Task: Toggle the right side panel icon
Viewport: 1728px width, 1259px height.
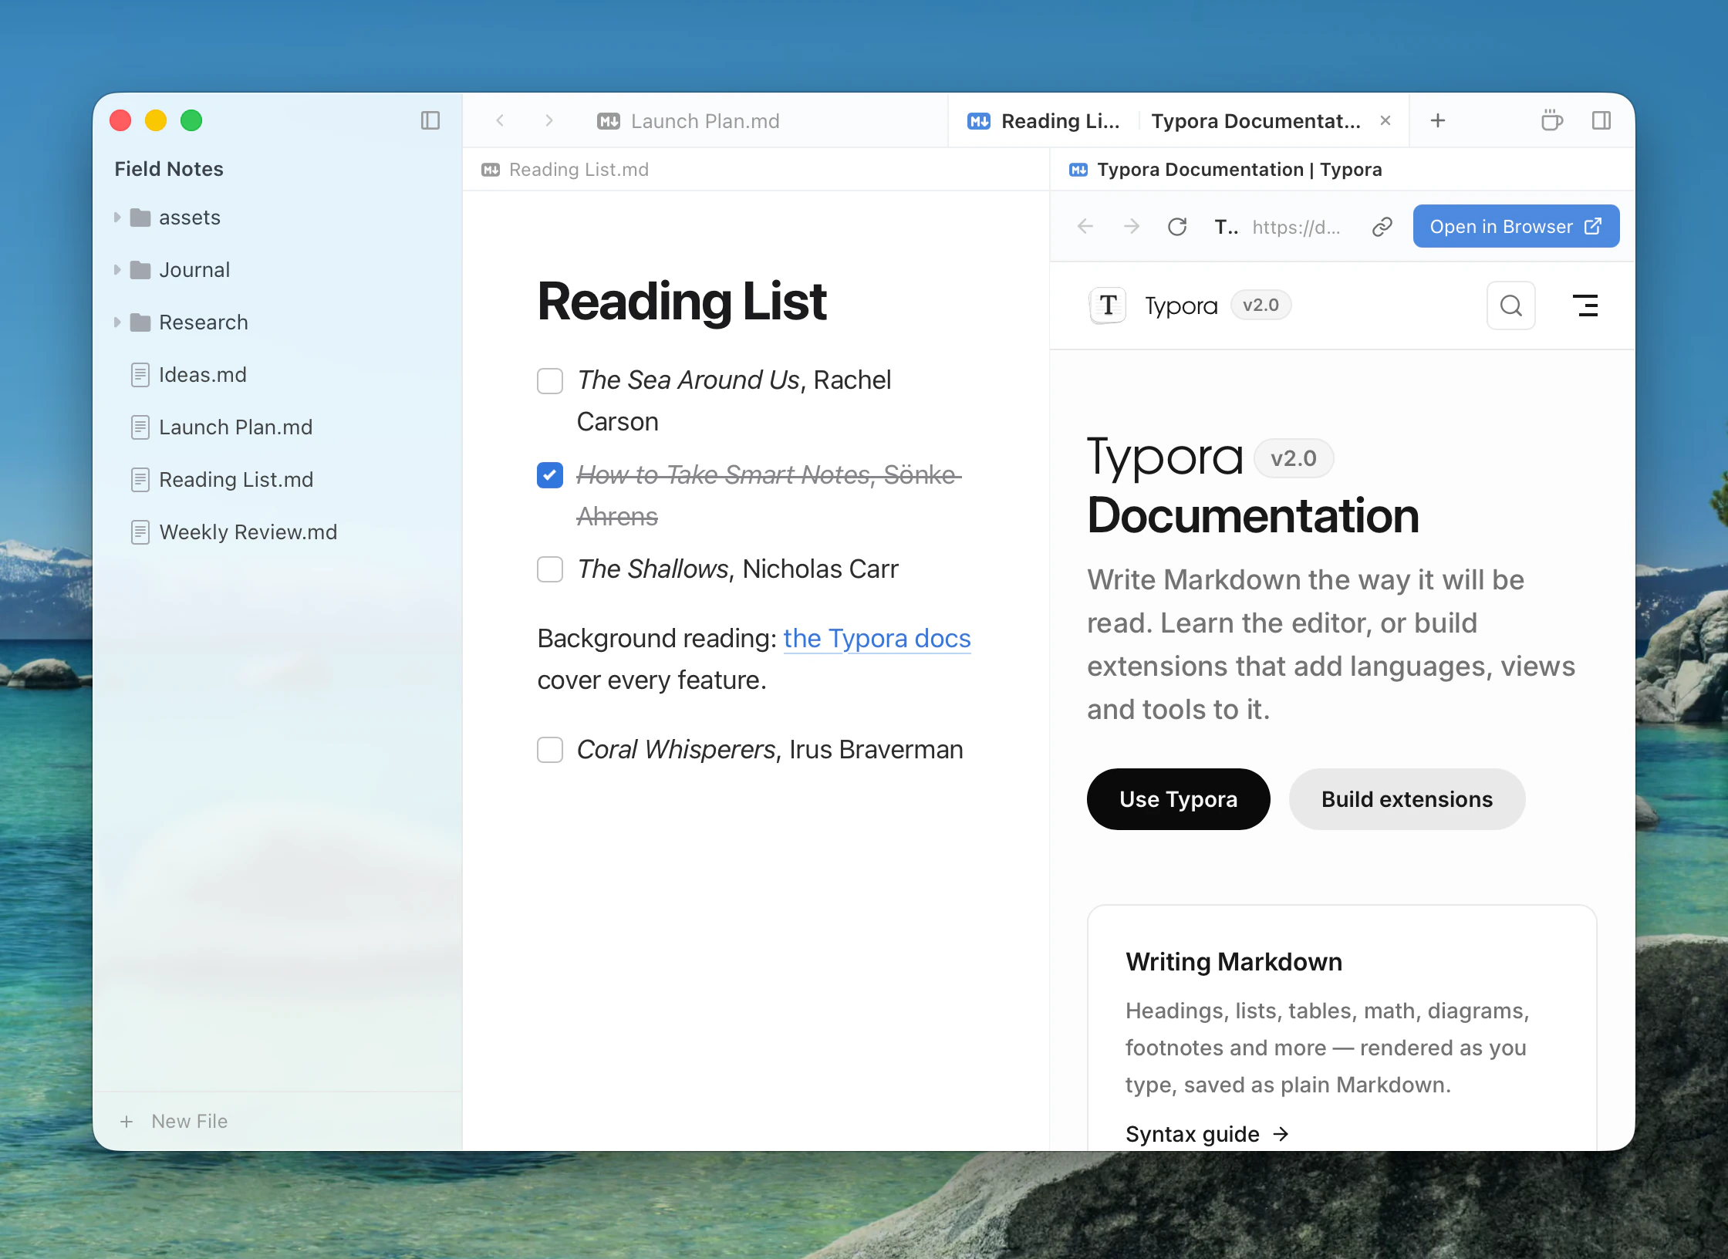Action: coord(1601,120)
